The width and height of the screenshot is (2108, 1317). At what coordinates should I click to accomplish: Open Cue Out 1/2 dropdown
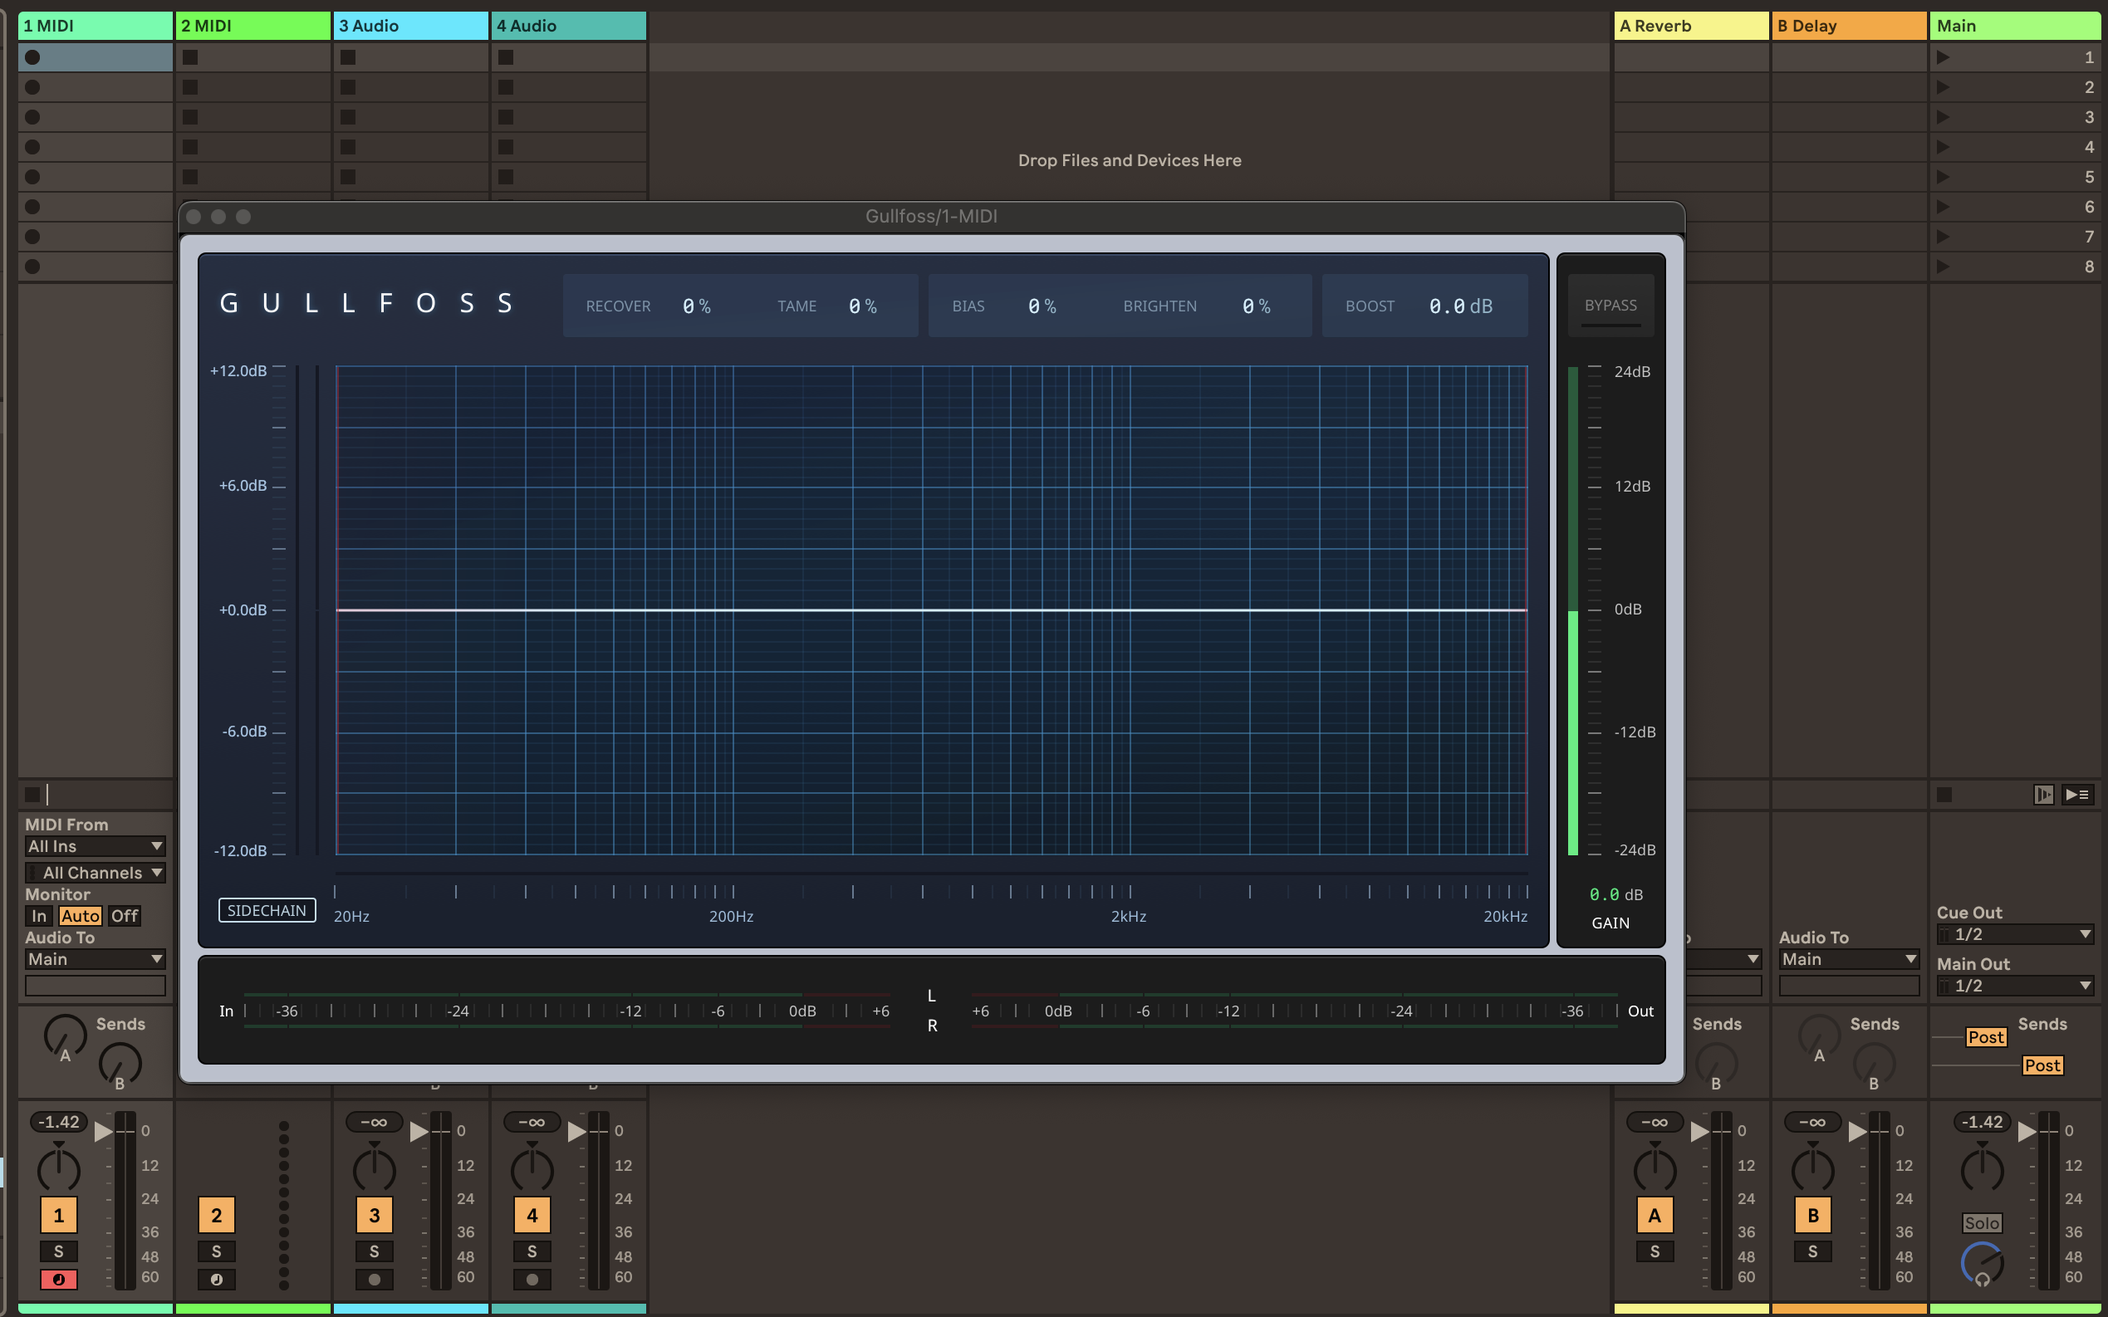[2015, 933]
